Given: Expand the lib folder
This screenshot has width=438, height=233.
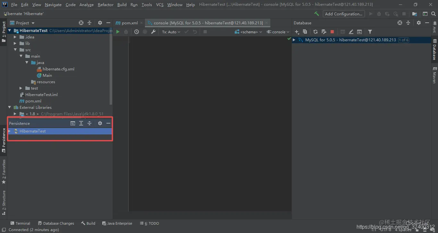Looking at the screenshot, I should pyautogui.click(x=15, y=43).
